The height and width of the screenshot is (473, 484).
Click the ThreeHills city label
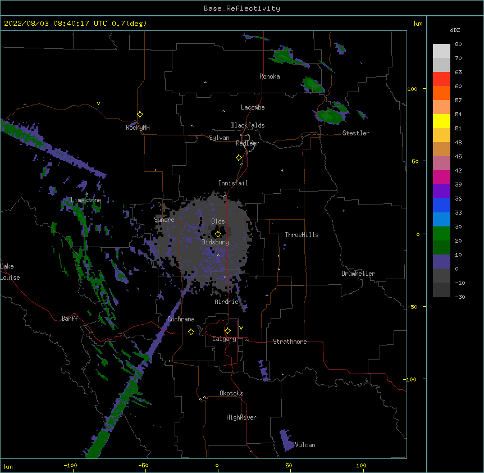click(x=302, y=235)
